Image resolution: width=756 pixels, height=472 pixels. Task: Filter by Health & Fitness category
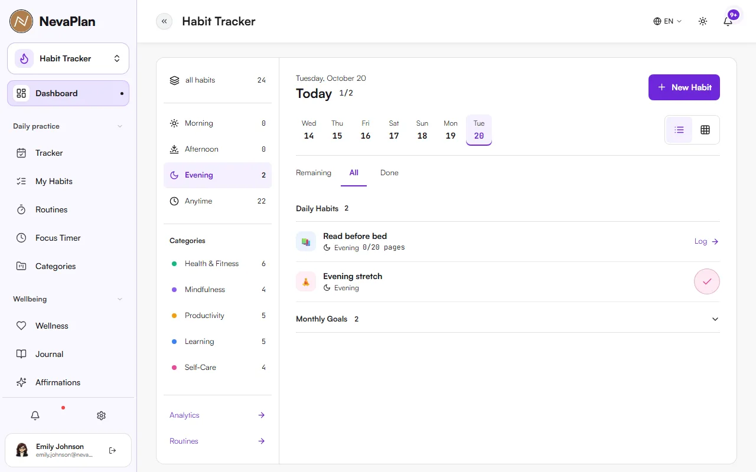click(x=217, y=264)
